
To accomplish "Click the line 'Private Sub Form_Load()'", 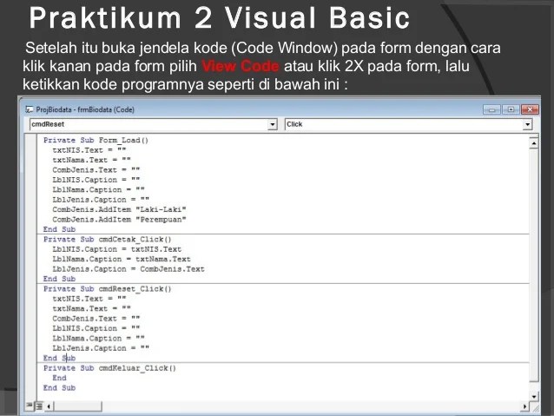I will (x=96, y=141).
